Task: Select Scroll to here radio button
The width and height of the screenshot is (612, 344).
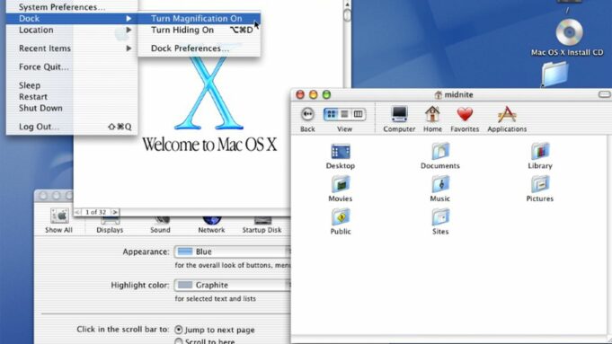Action: click(x=178, y=341)
